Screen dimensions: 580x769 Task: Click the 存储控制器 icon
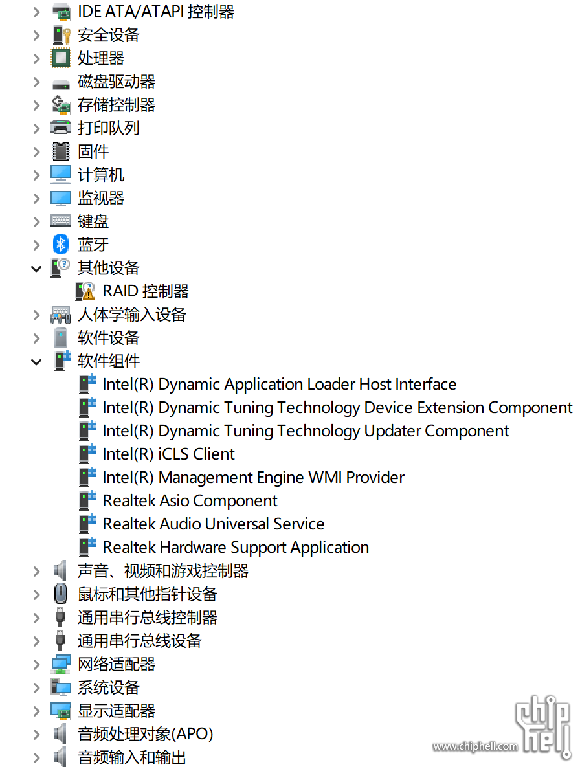tap(61, 105)
